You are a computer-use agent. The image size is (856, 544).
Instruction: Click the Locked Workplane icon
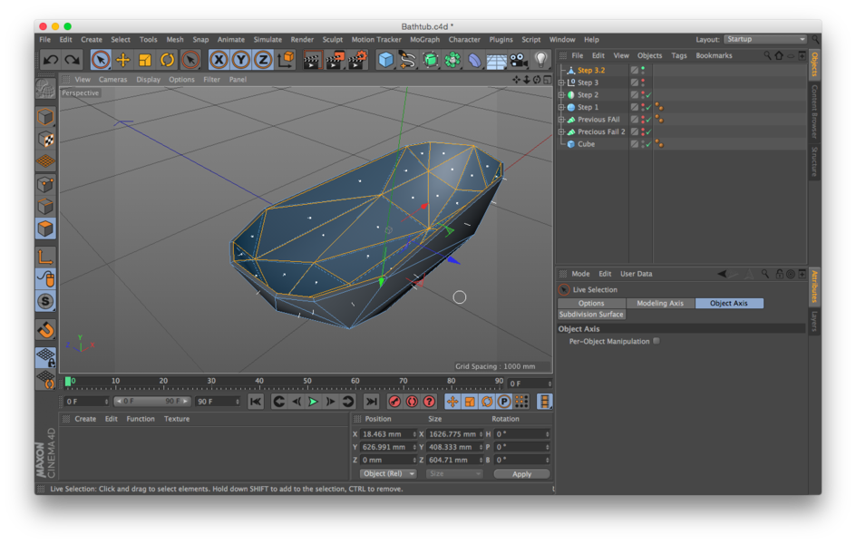46,357
